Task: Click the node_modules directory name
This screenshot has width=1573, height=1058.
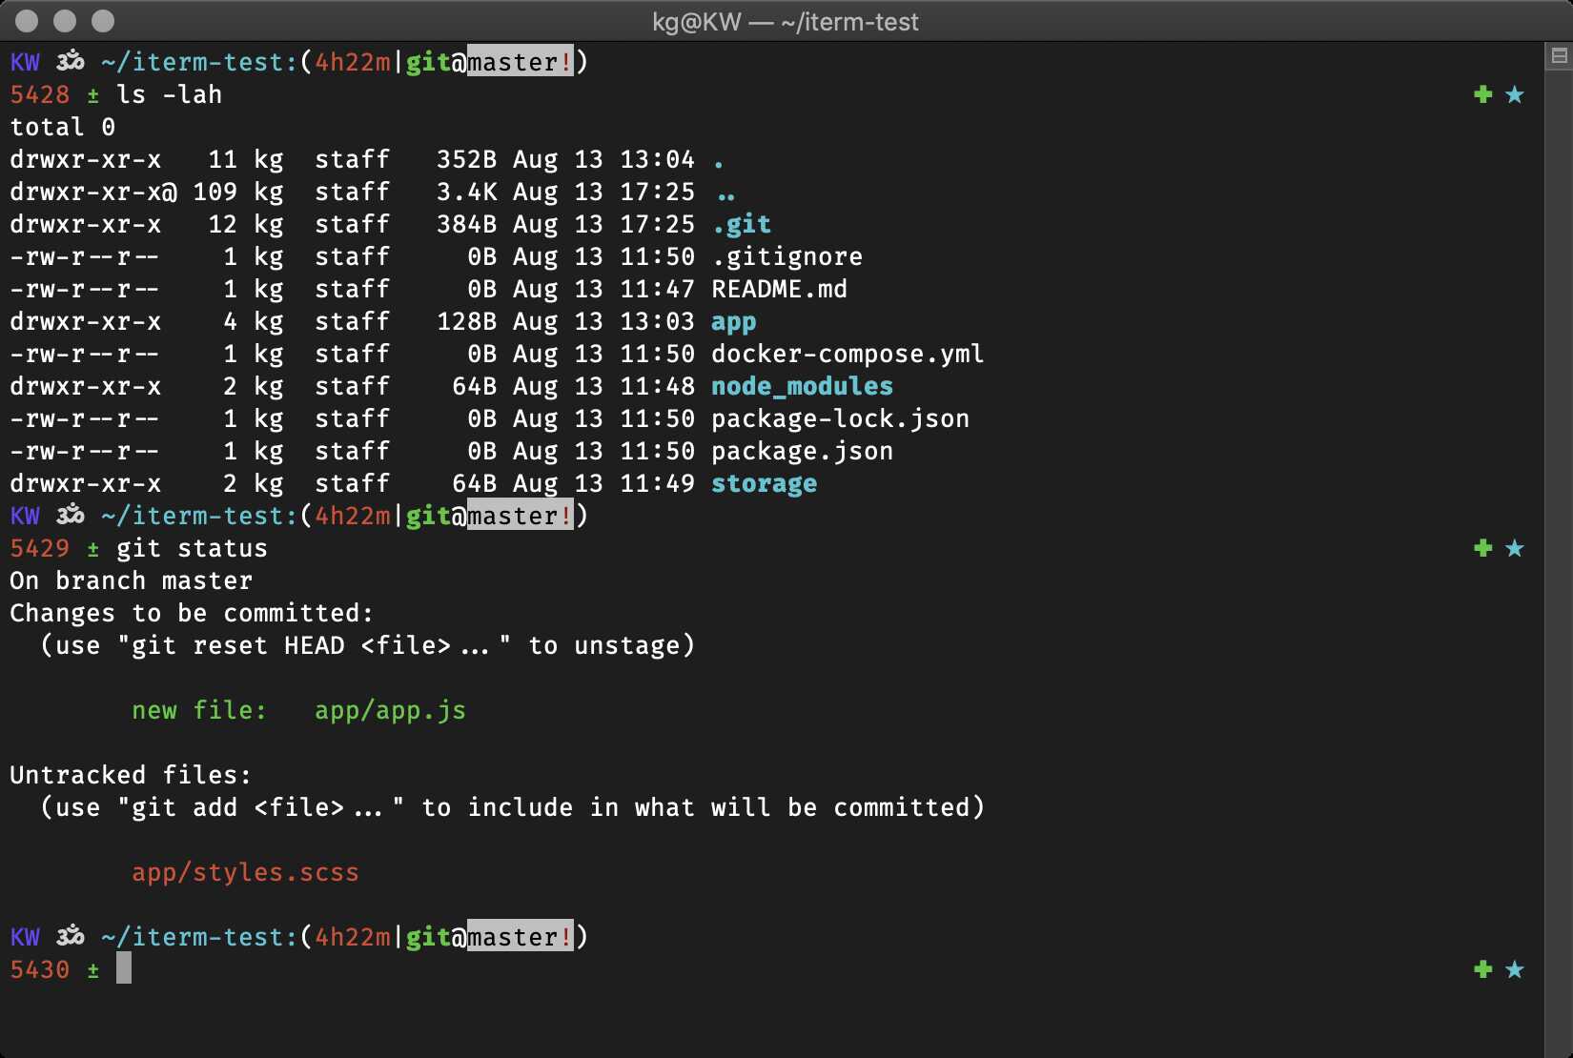Action: pyautogui.click(x=803, y=386)
